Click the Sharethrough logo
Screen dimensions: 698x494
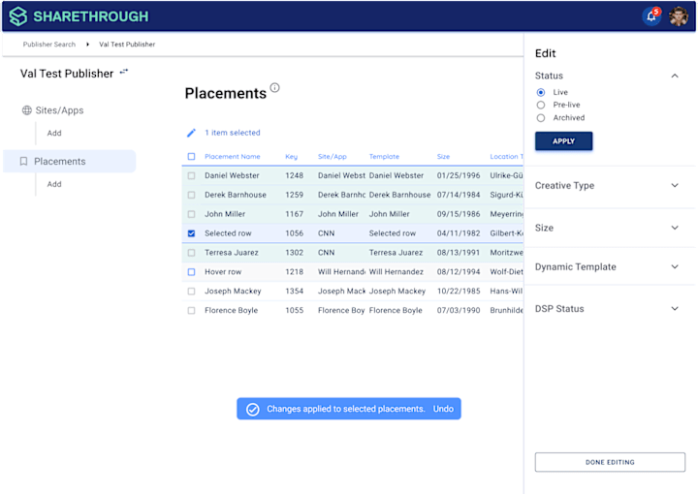click(x=79, y=16)
